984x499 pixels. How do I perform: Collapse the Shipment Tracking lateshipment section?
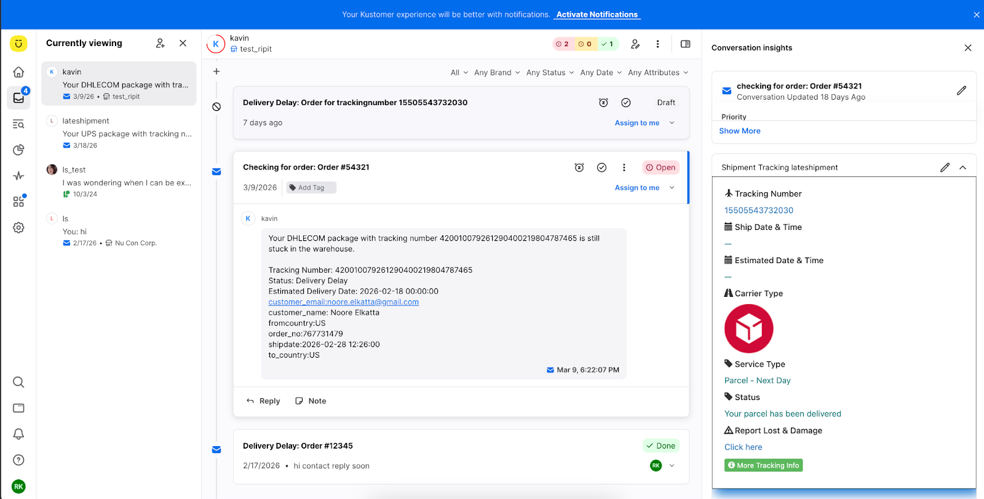(962, 167)
